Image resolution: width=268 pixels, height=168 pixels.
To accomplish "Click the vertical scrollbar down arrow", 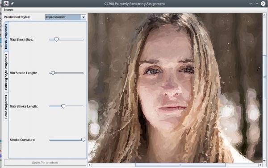I will pos(264,161).
